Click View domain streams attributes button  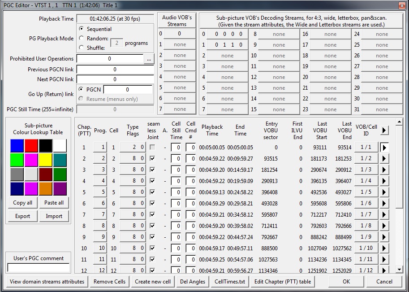[47, 282]
